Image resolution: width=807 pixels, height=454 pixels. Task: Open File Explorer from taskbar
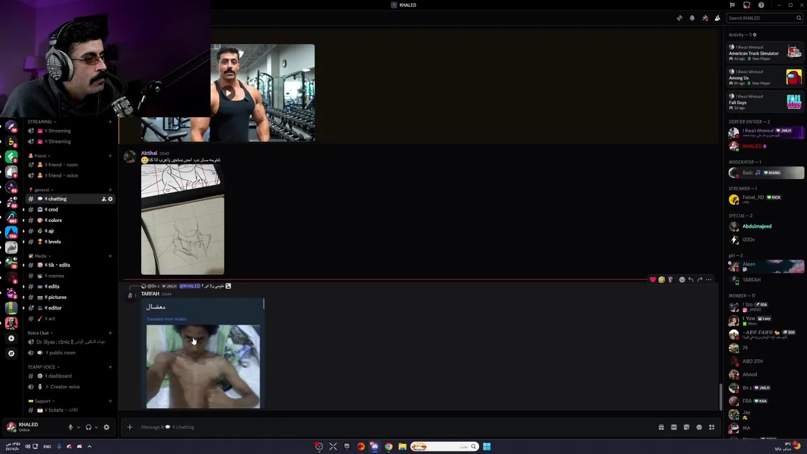(402, 446)
